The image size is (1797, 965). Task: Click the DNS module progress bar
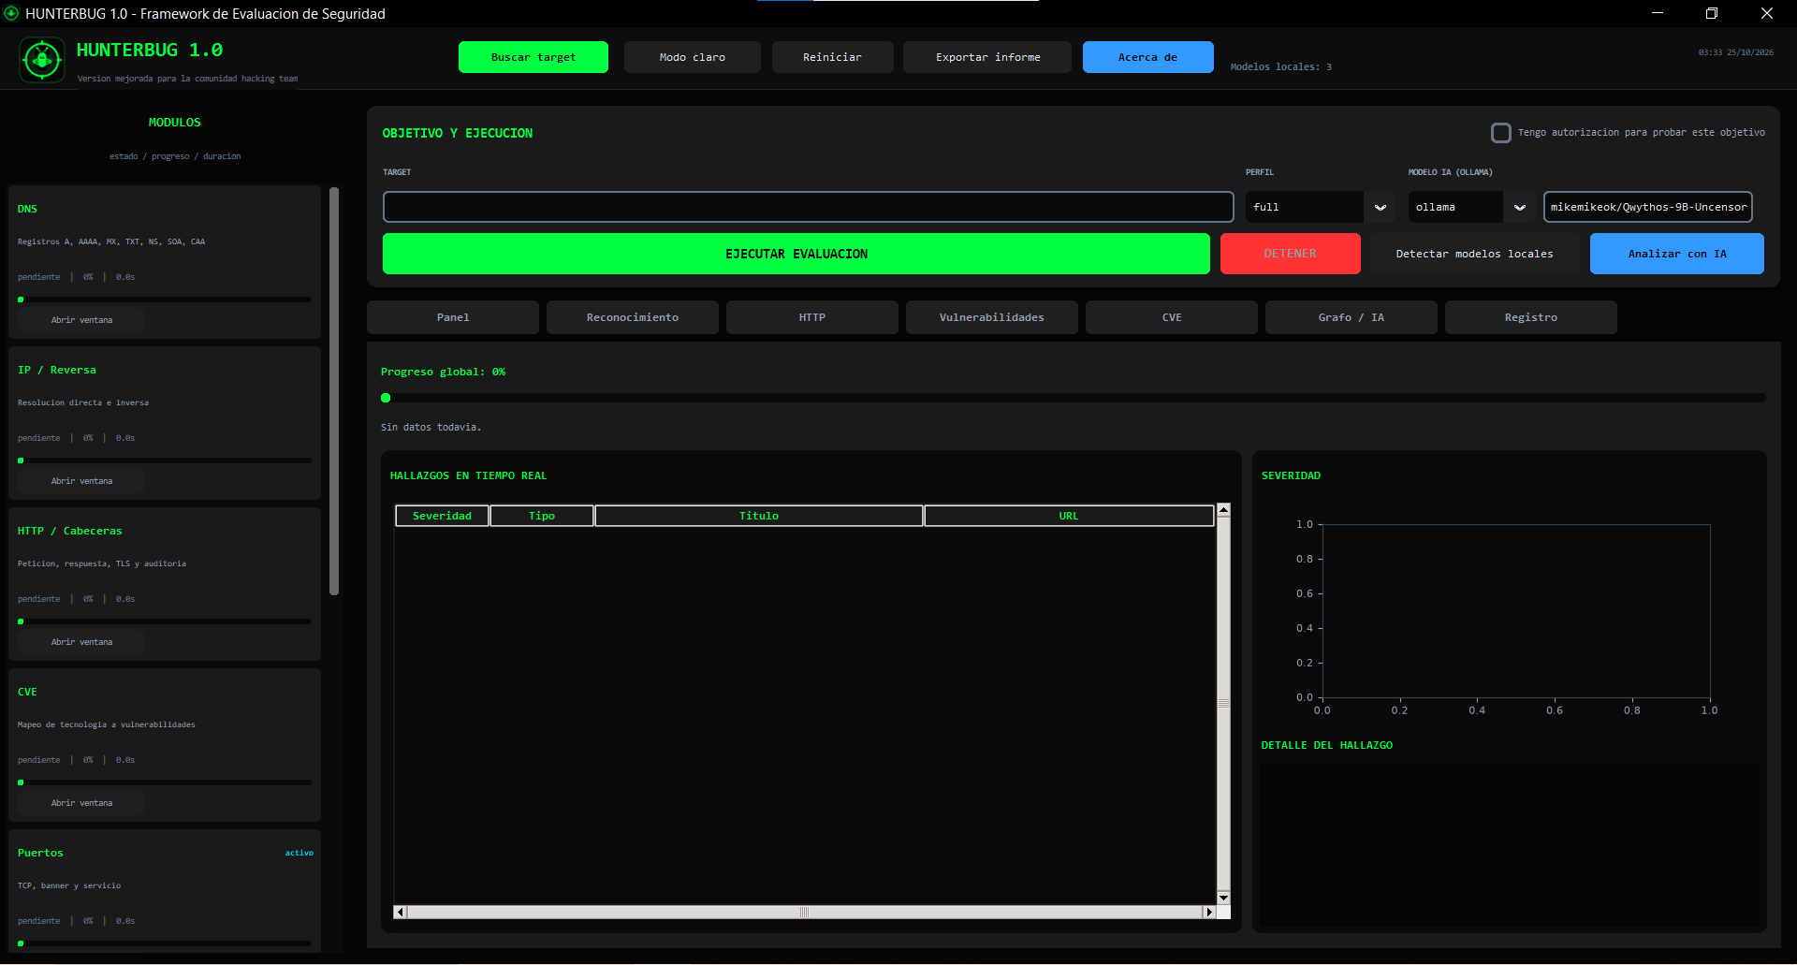pos(165,300)
